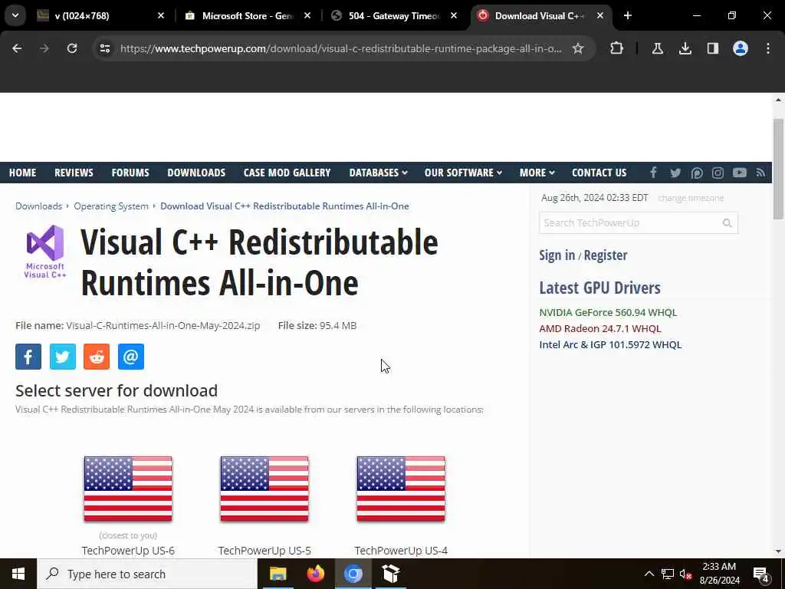Go back to the previous page
Screen dimensions: 785x589
[x=17, y=48]
